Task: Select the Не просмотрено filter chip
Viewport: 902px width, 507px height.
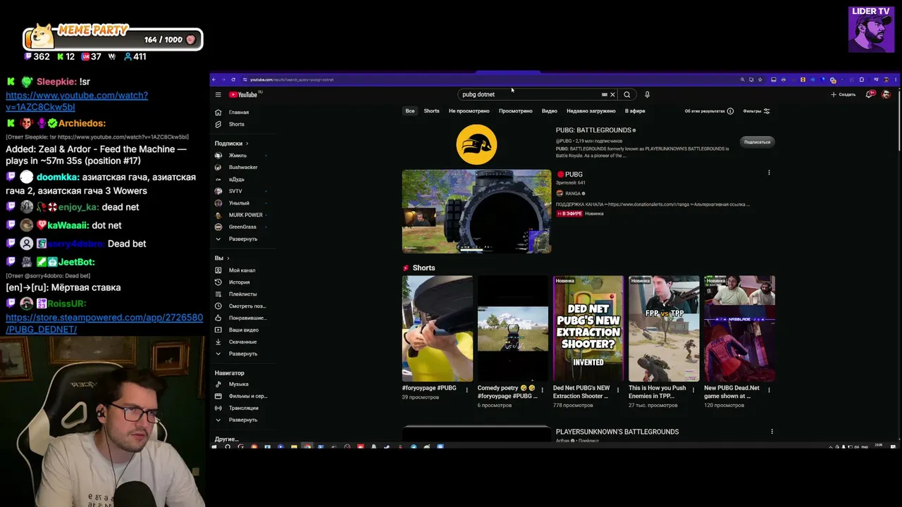Action: tap(469, 111)
